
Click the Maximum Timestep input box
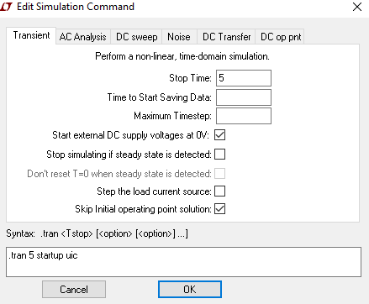[244, 116]
